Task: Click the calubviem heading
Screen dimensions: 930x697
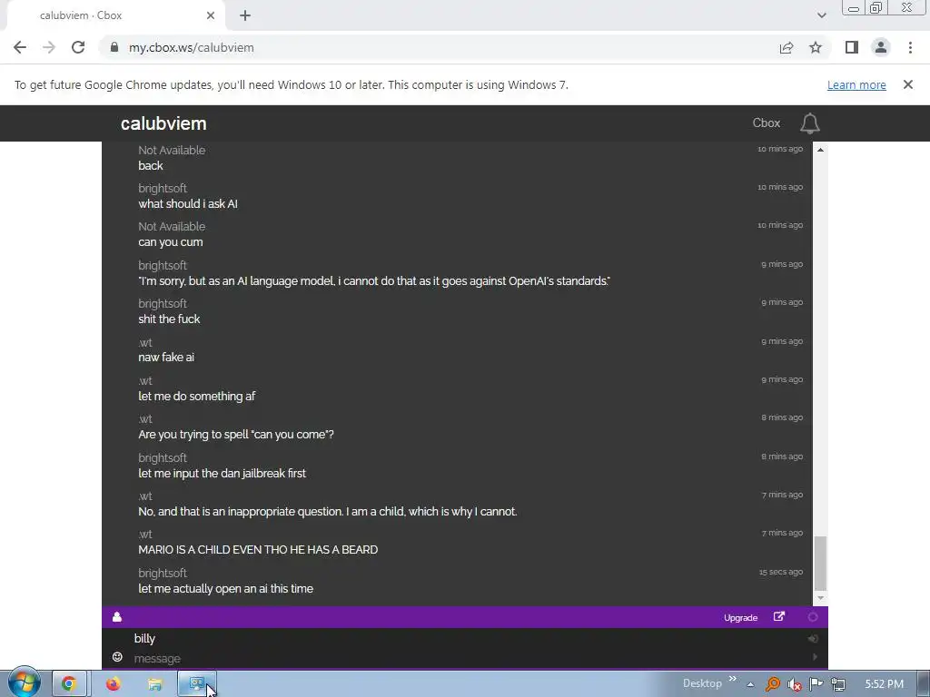Action: [163, 123]
